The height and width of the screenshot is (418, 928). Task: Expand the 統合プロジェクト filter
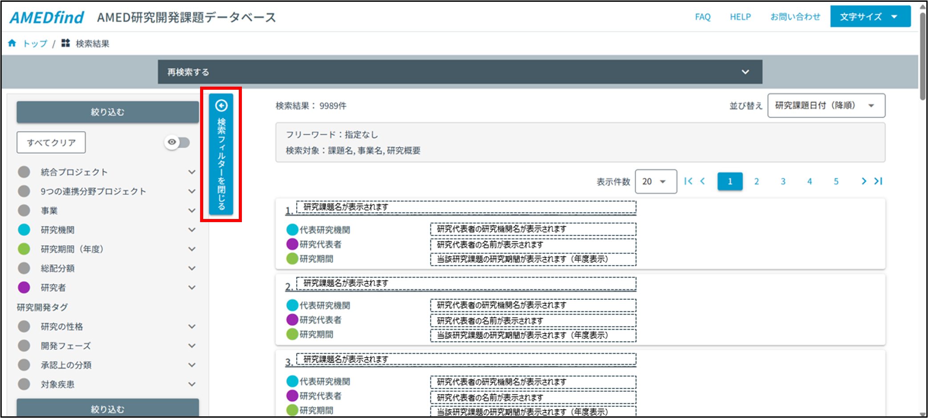[192, 172]
